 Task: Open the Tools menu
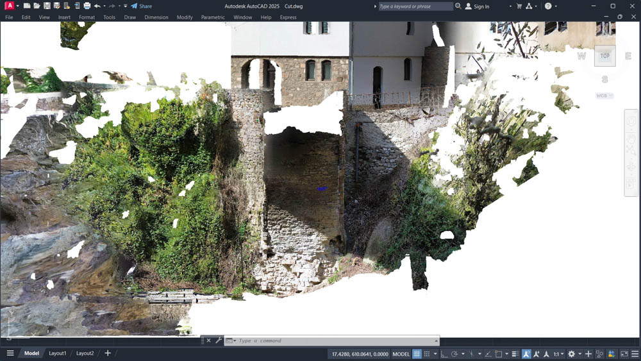(x=109, y=17)
